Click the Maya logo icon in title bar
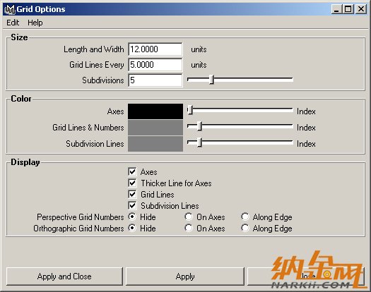 pyautogui.click(x=10, y=9)
